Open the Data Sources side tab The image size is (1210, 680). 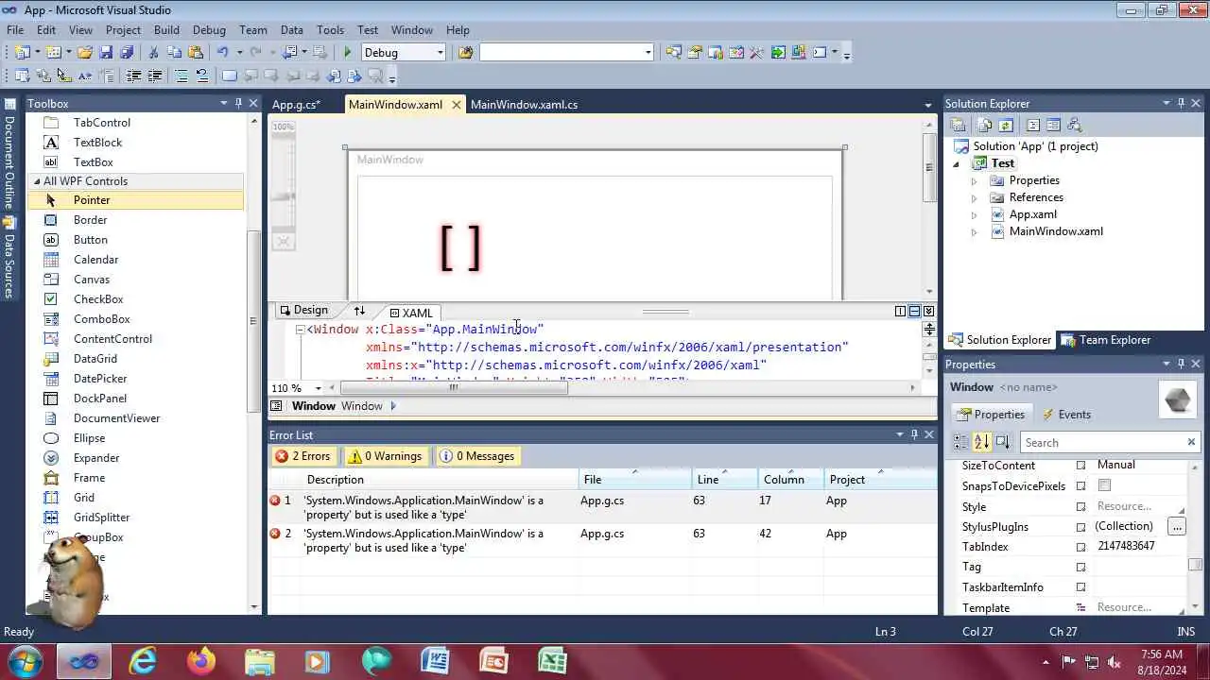click(x=9, y=259)
